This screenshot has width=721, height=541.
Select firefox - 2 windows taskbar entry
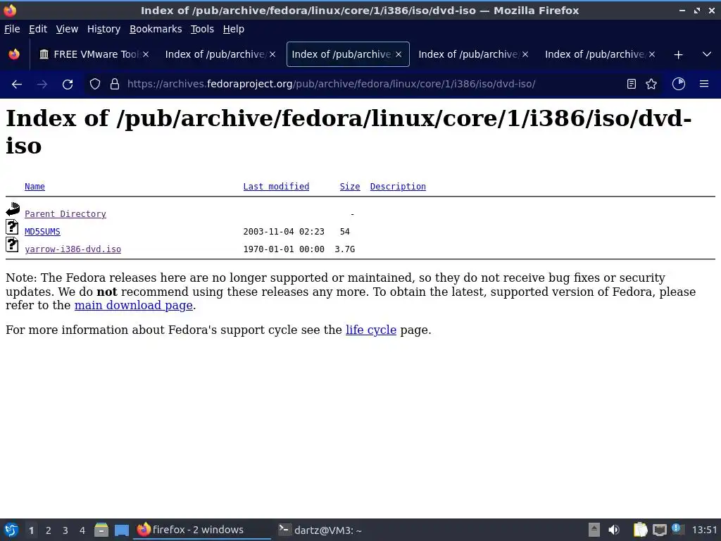coord(202,530)
